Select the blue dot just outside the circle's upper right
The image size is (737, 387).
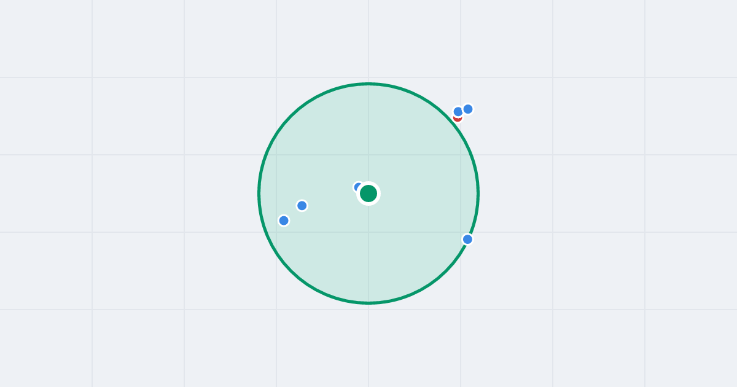click(x=468, y=109)
